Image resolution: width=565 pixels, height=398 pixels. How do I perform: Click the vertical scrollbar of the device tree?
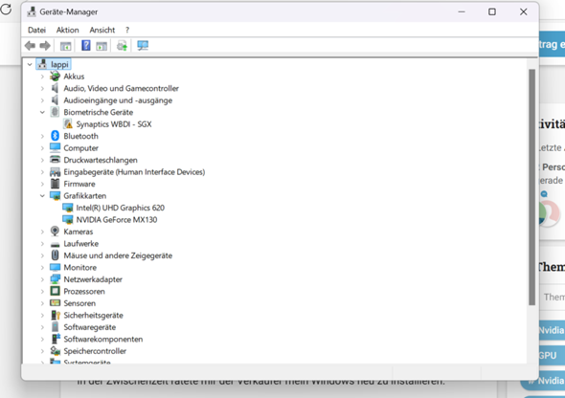tap(531, 188)
